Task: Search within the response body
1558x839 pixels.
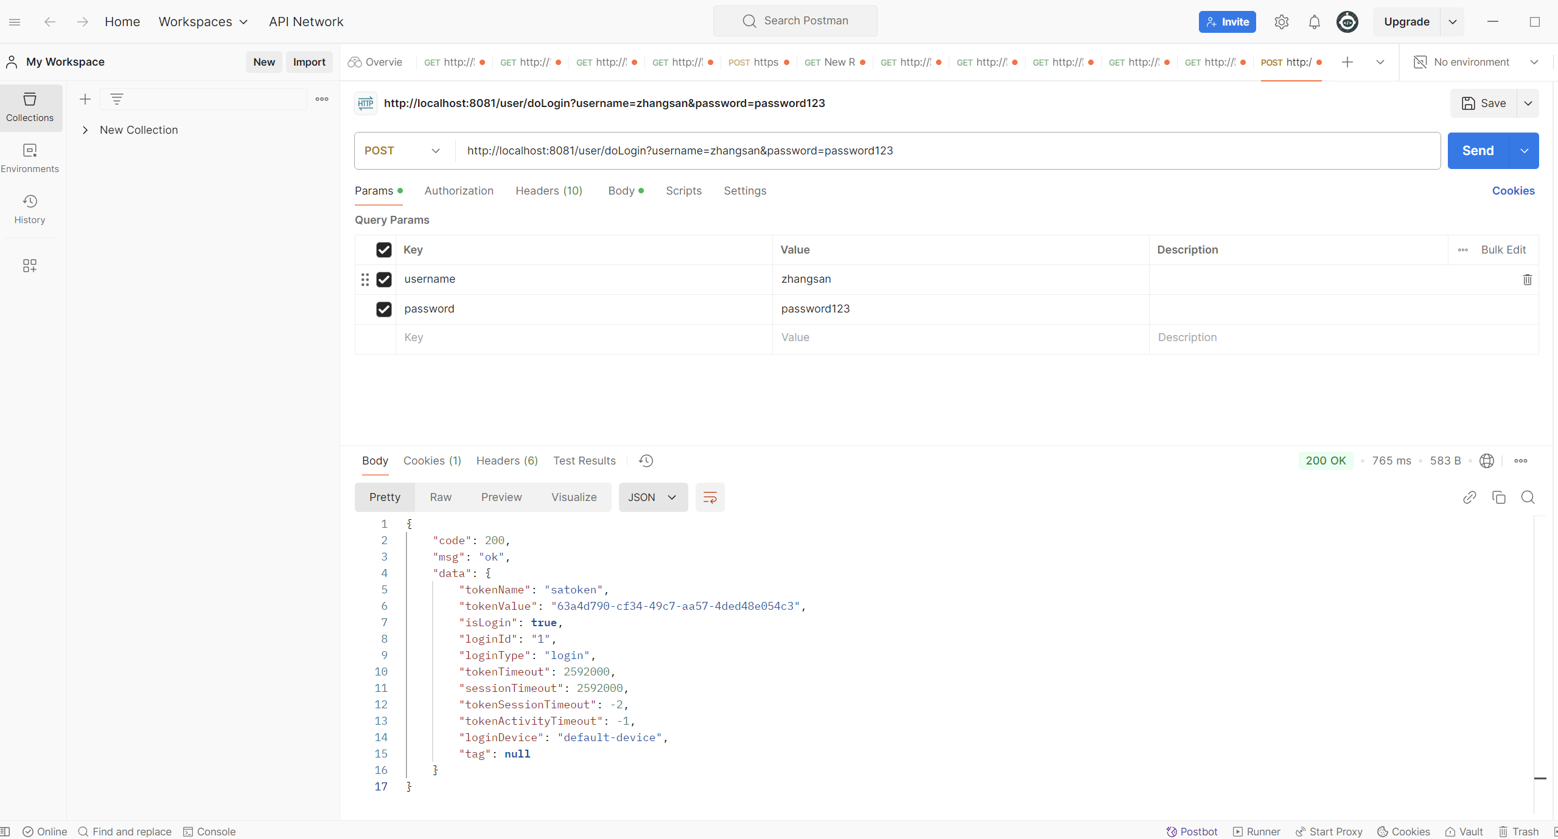Action: coord(1528,497)
